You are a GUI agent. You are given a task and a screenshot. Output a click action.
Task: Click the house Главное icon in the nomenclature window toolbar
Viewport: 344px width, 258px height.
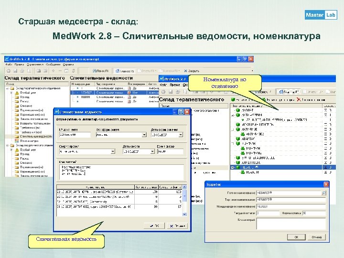280,92
